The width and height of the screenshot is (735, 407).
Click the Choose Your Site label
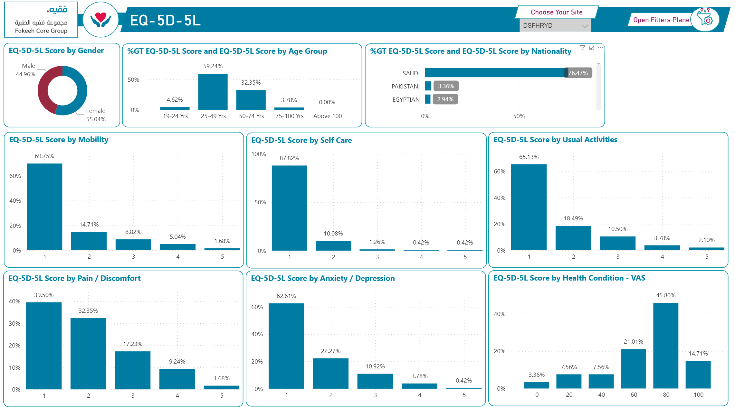557,12
